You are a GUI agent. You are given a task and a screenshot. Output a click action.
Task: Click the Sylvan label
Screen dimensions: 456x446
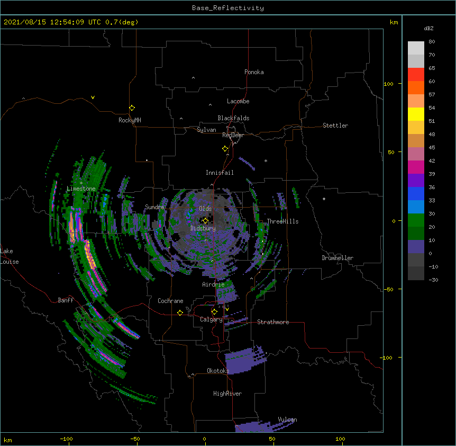pos(206,130)
